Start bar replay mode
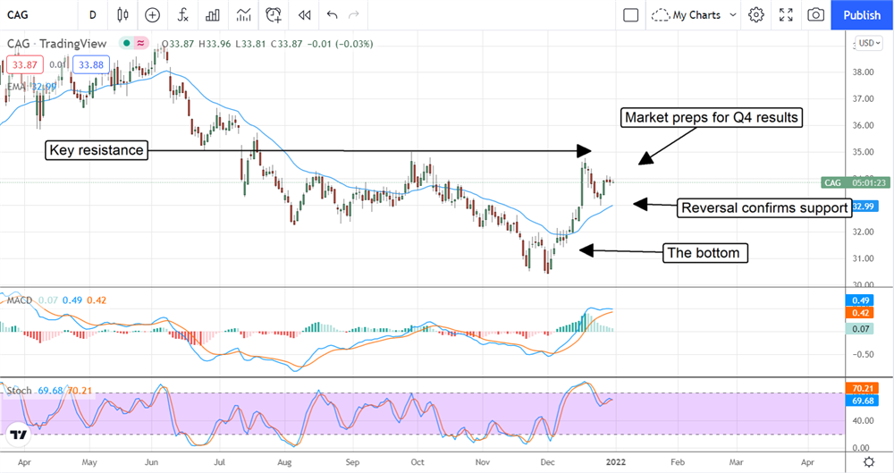Viewport: 894px width, 473px height. click(x=305, y=15)
